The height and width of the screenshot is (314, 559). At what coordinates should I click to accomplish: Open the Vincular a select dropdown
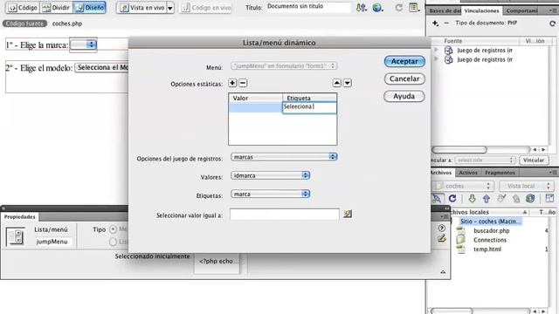[485, 160]
